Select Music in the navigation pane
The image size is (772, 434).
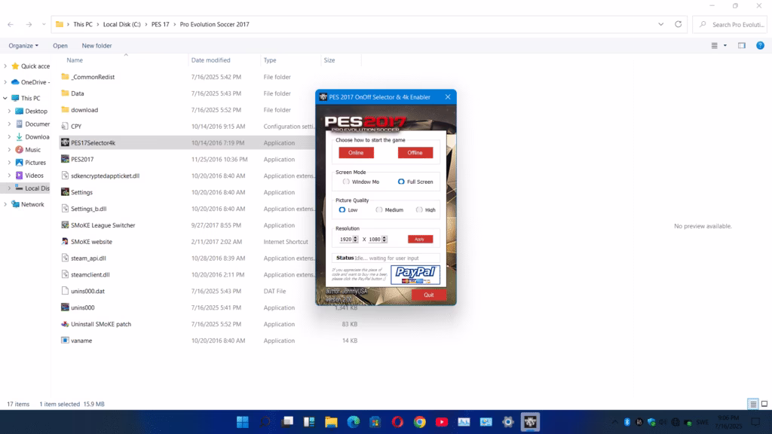(x=32, y=150)
